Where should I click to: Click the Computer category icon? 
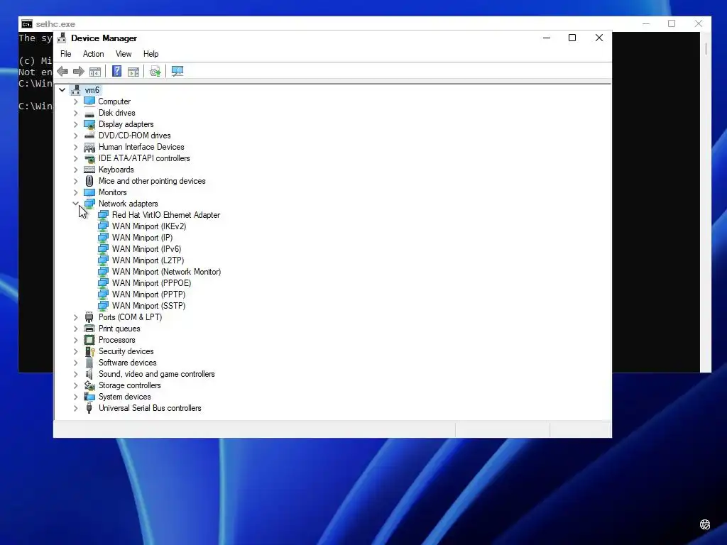click(89, 101)
